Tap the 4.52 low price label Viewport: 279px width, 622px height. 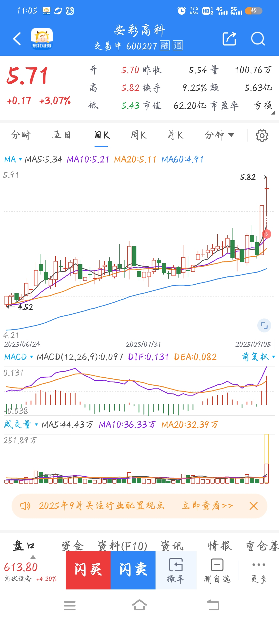click(x=25, y=307)
